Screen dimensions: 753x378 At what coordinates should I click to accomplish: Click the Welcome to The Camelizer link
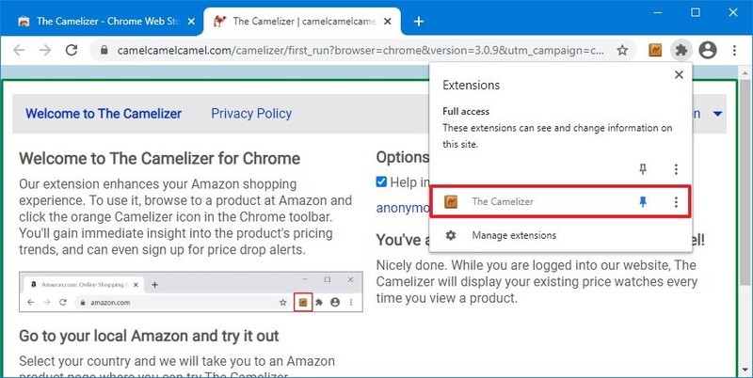tap(104, 114)
